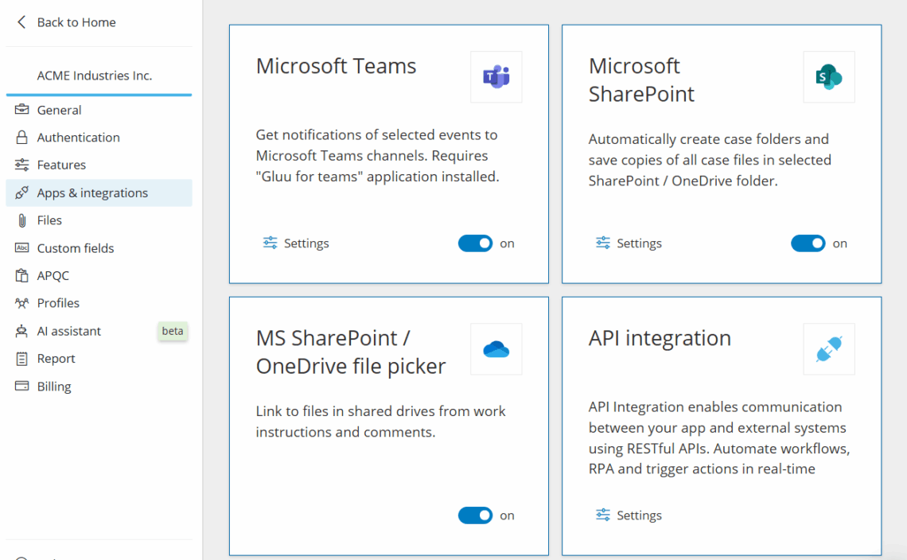Select the ACME Industries Inc. organization tab
907x560 pixels.
tap(95, 76)
